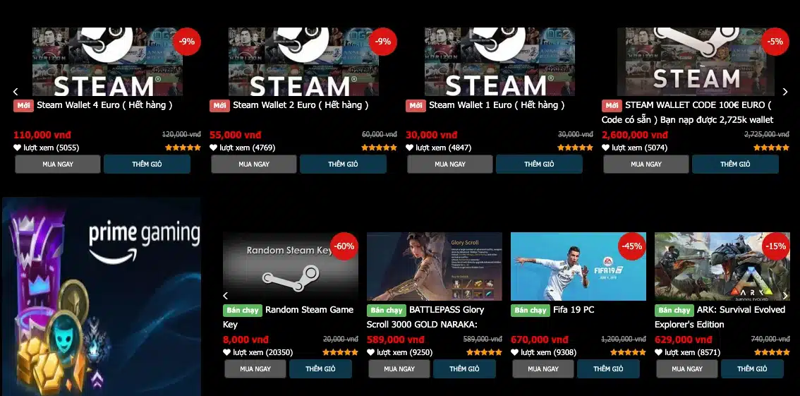Click the star rating under Steam Wallet 2 Euro
This screenshot has height=396, width=800.
[x=379, y=148]
